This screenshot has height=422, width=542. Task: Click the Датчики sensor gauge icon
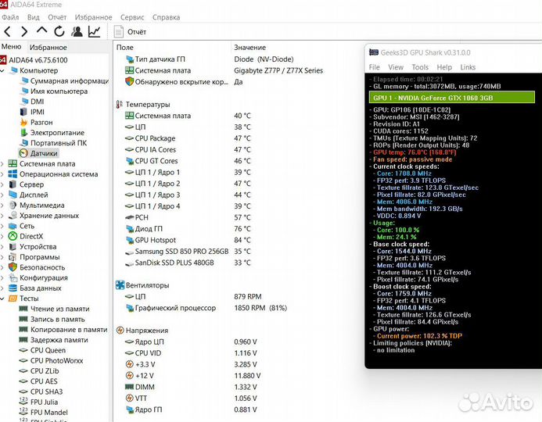coord(23,153)
